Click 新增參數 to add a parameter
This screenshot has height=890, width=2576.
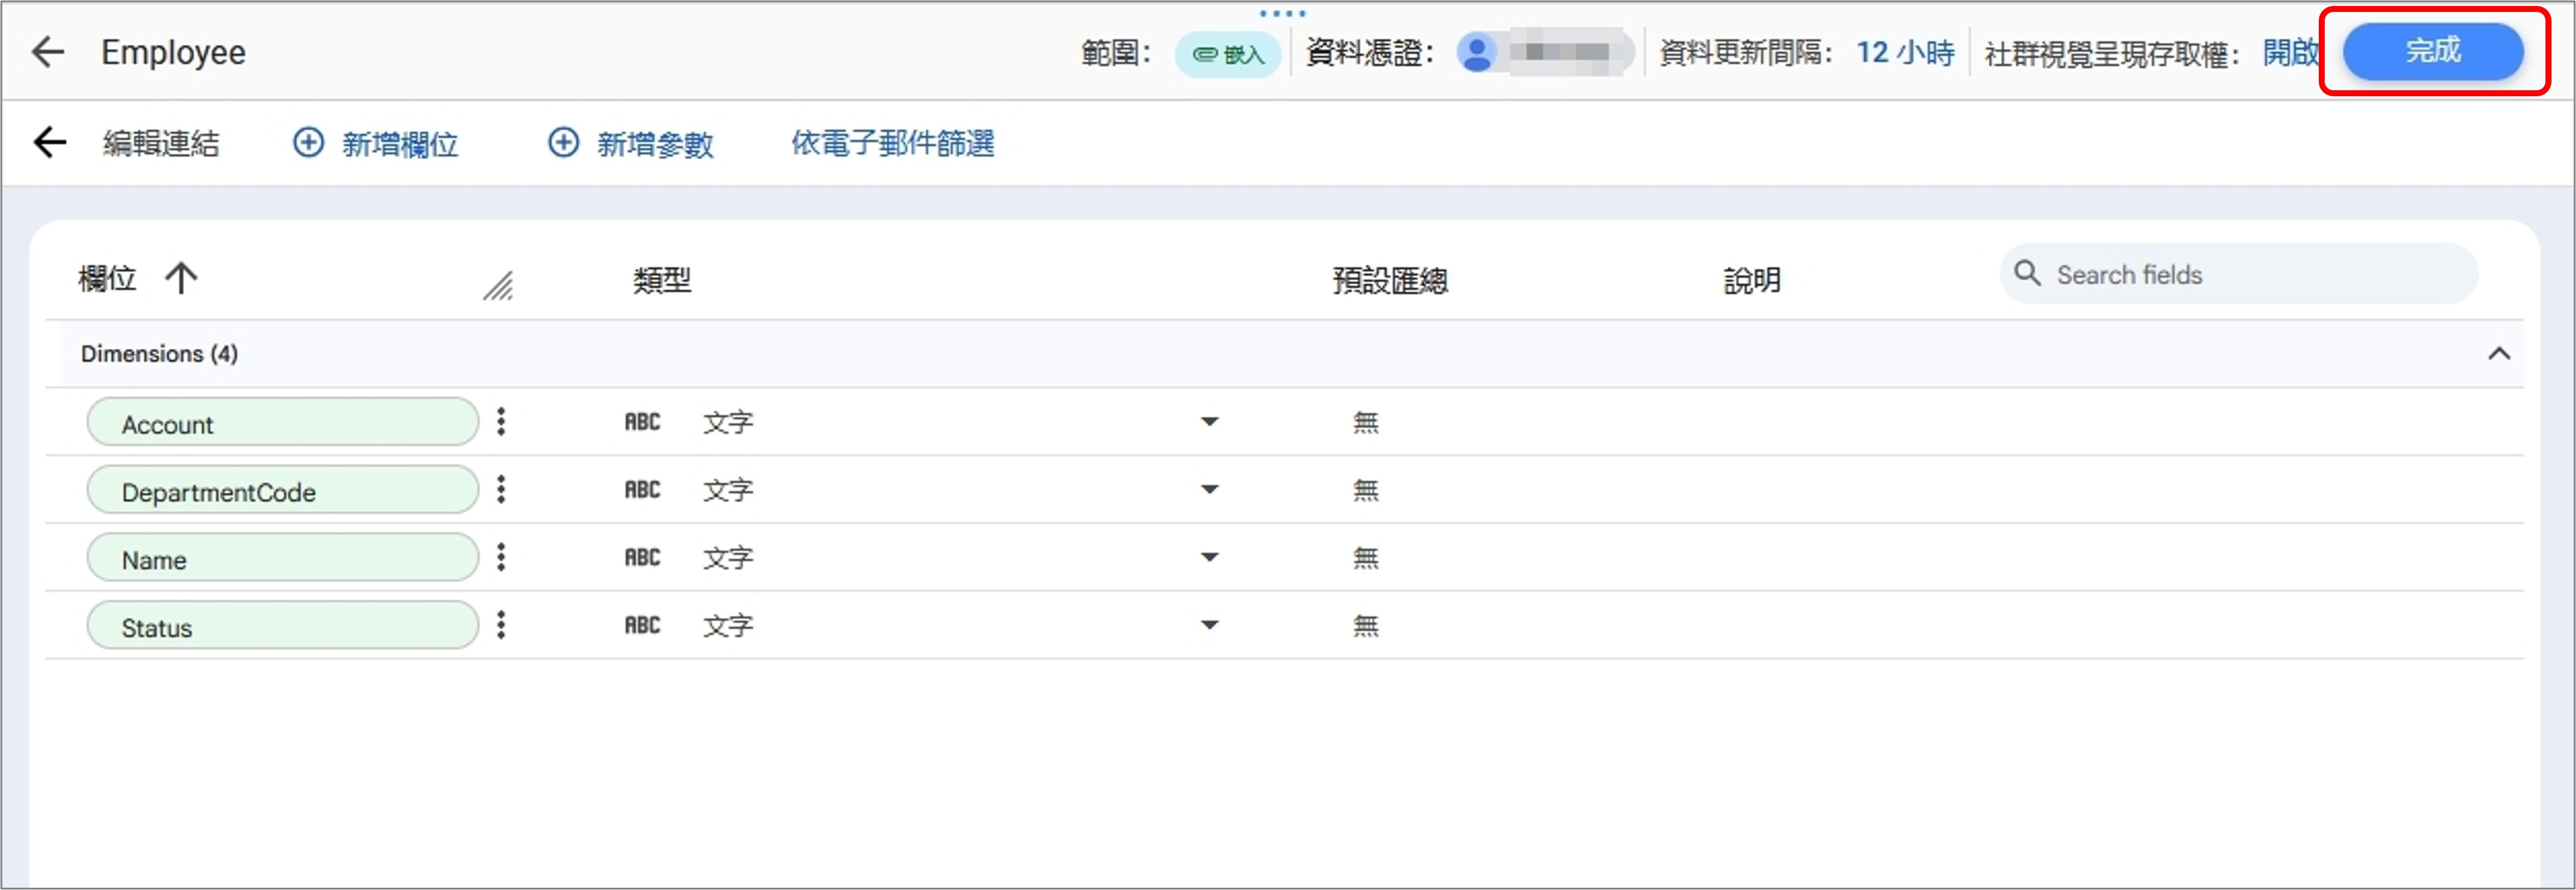pyautogui.click(x=631, y=144)
